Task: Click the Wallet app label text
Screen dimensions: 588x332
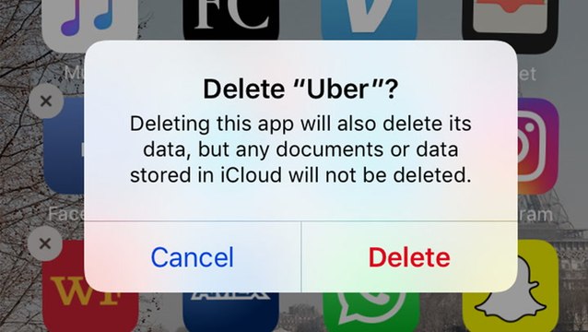Action: 527,74
